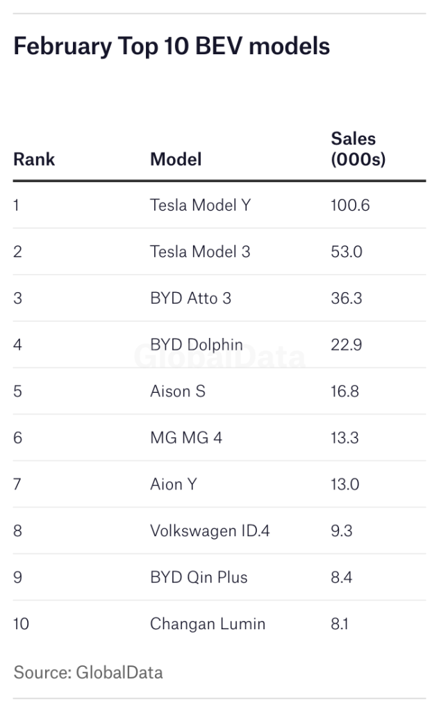Click the Volkswagen ID.4 cell
Viewport: 439px width, 712px height.
click(x=210, y=531)
